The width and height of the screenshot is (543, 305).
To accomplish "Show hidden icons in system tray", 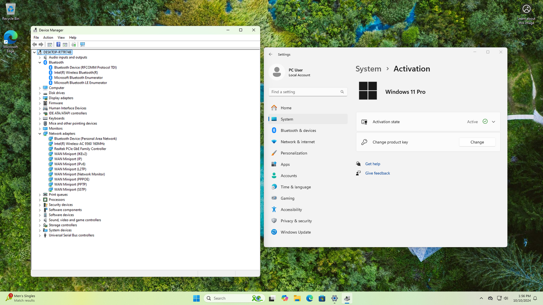I will click(x=481, y=298).
